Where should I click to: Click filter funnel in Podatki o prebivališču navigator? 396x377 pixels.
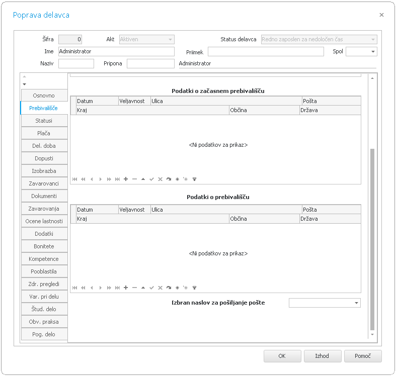(194, 288)
